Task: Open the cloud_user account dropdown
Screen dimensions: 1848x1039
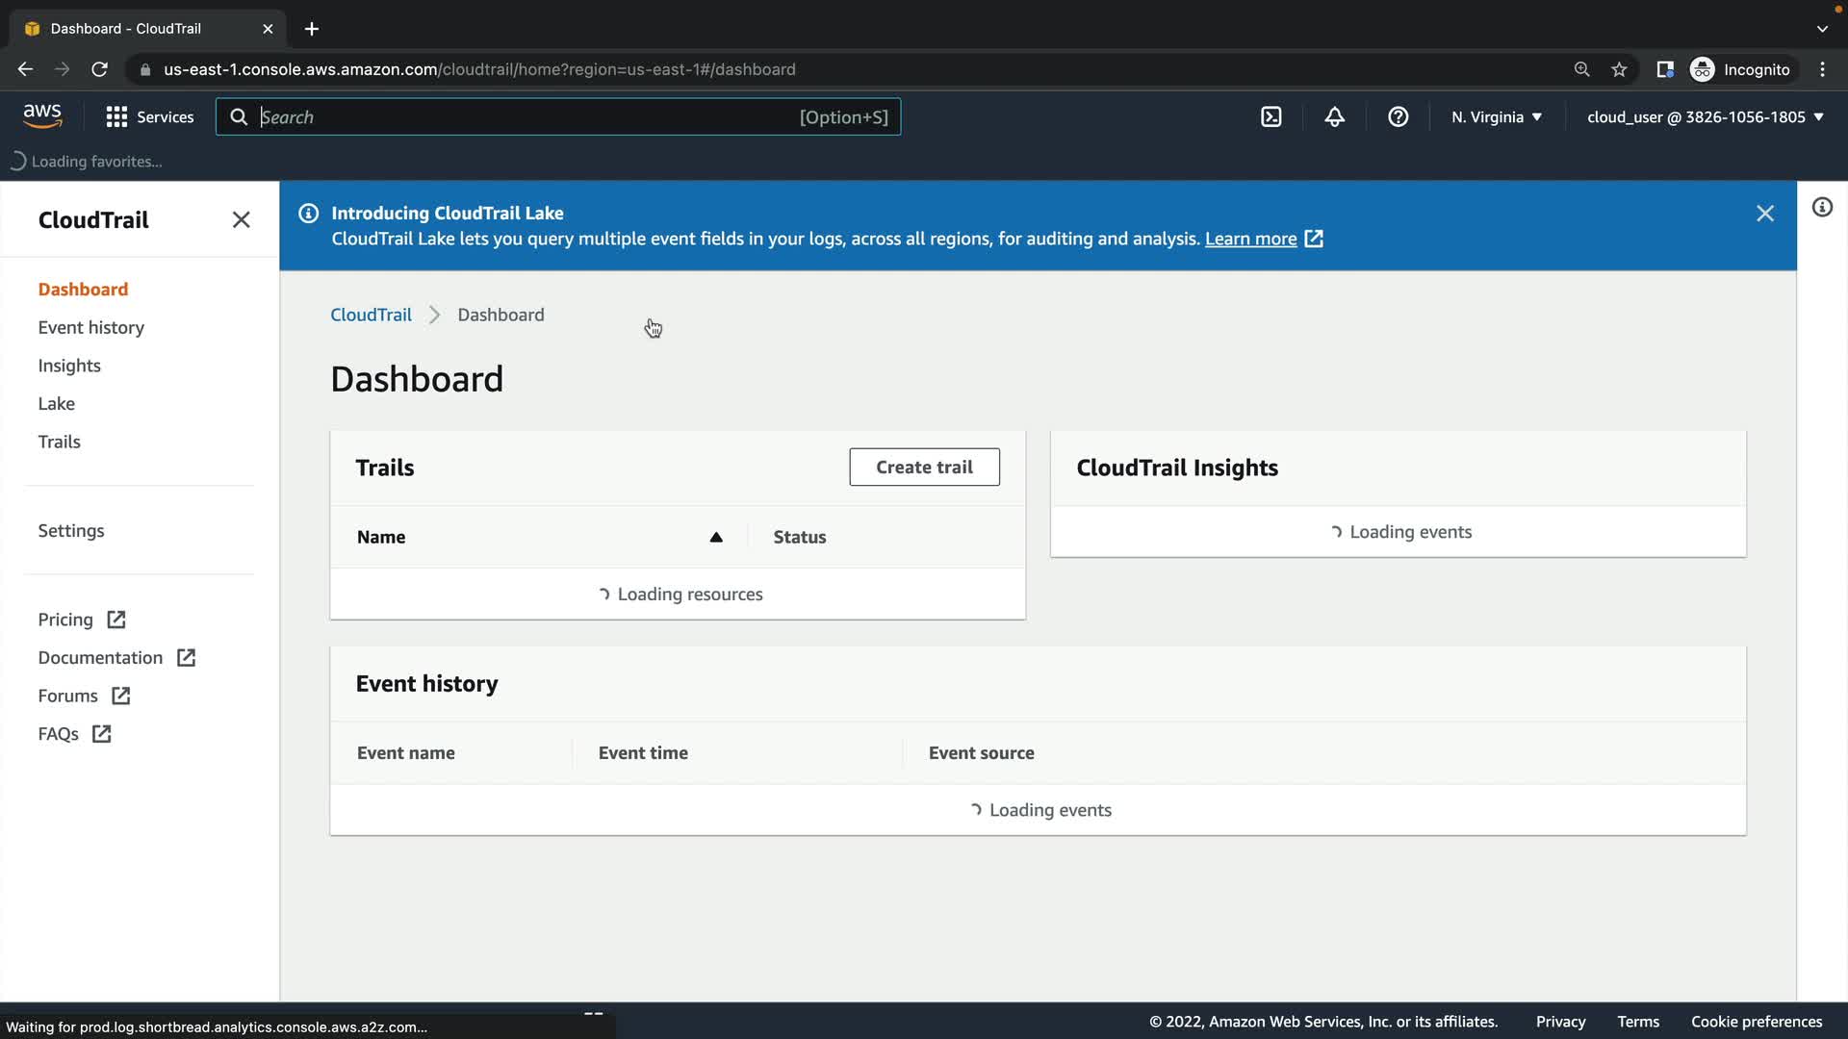Action: click(1705, 117)
